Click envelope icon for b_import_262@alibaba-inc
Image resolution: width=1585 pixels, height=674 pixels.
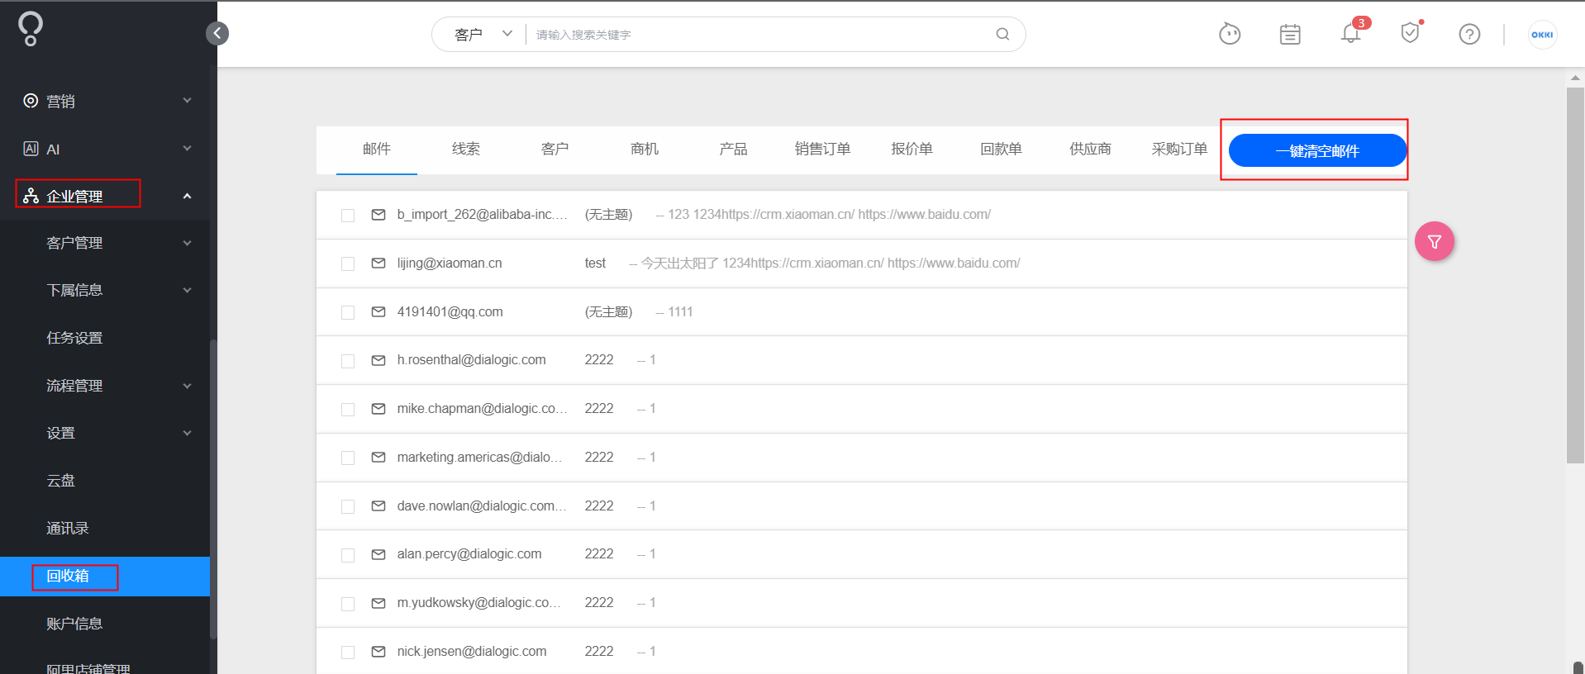pyautogui.click(x=378, y=215)
